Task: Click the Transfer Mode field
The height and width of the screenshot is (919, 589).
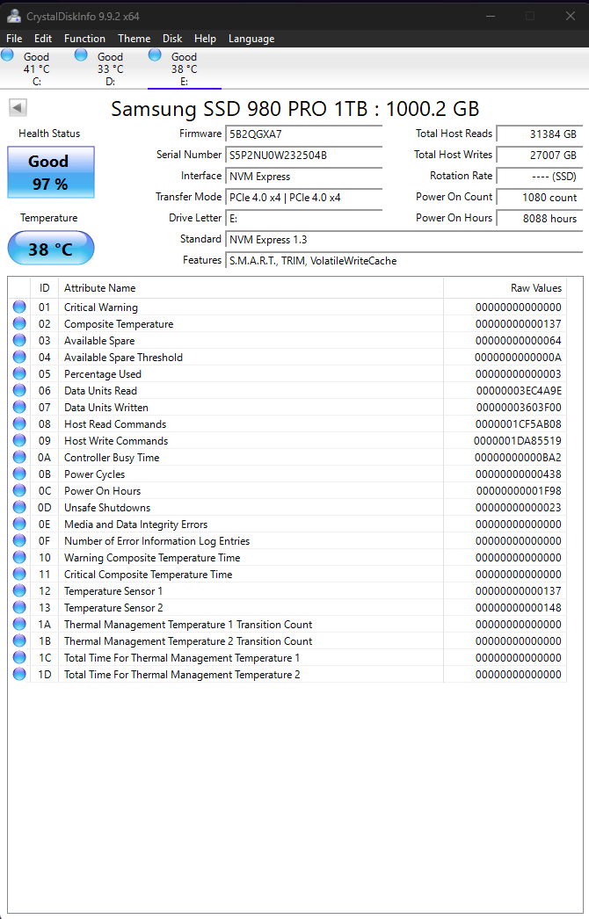Action: (x=304, y=197)
